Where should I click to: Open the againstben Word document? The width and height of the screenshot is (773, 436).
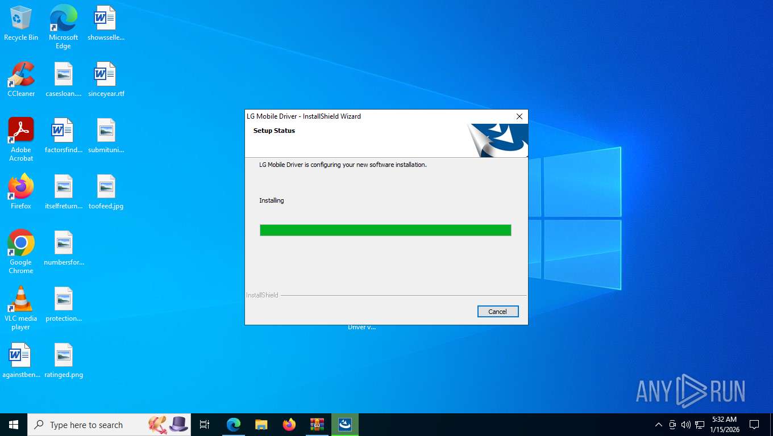[x=21, y=361]
